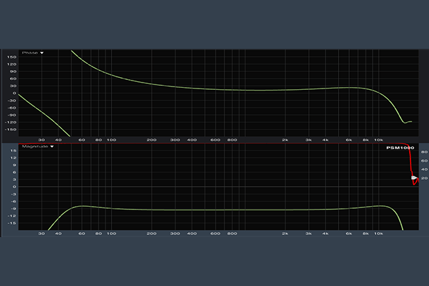Click the 2k label under Phase plot

click(x=285, y=140)
